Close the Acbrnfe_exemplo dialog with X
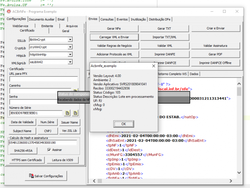Viewport: 250px width, 188px height. tap(154, 66)
